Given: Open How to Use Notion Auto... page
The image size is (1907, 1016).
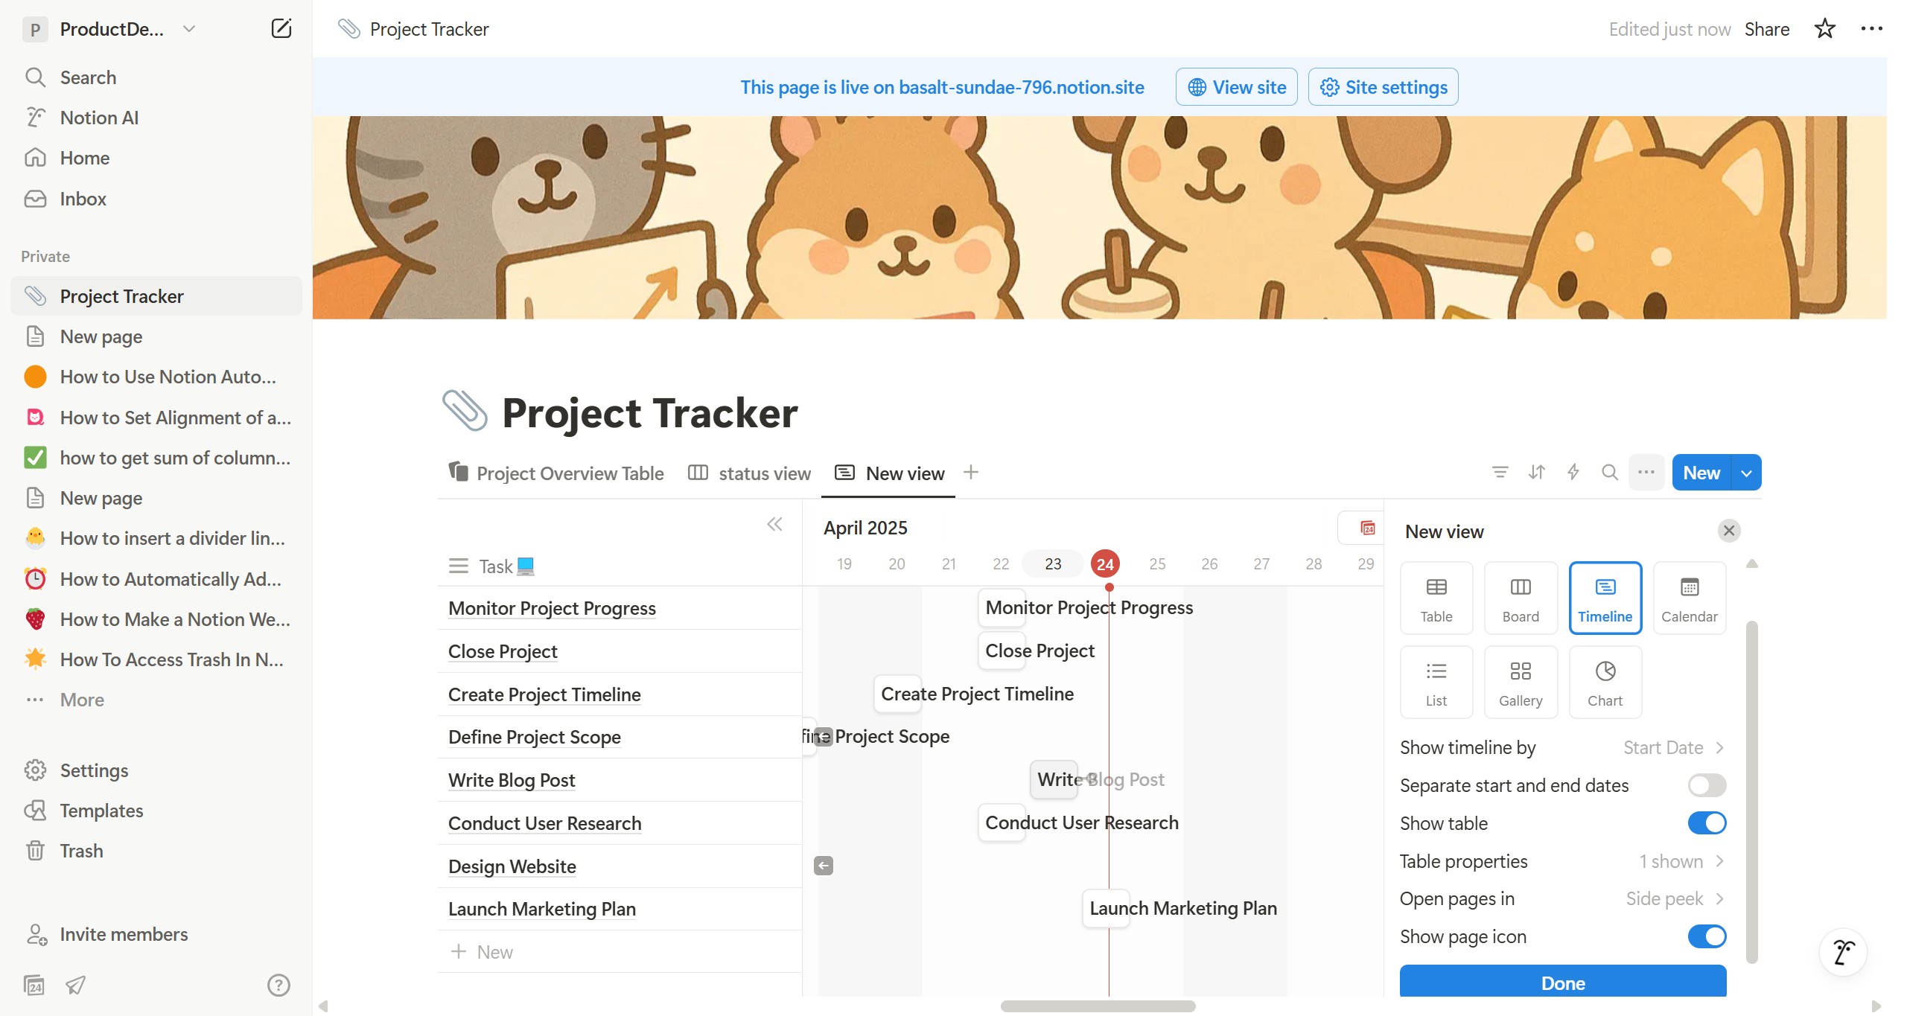Looking at the screenshot, I should pos(156,377).
